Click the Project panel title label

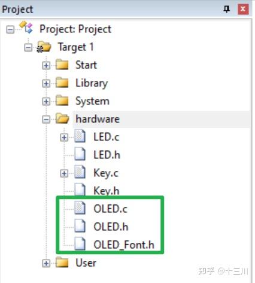[x=17, y=10]
